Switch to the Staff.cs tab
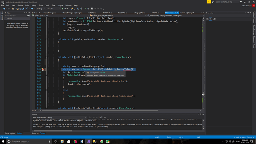This screenshot has width=256, height=144. tap(35, 13)
